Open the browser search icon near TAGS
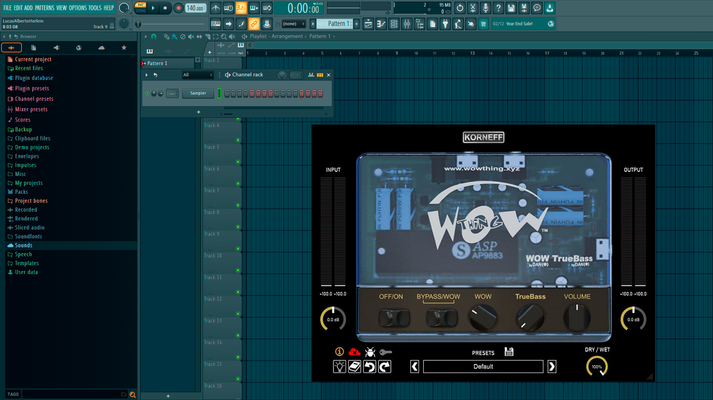 point(133,394)
